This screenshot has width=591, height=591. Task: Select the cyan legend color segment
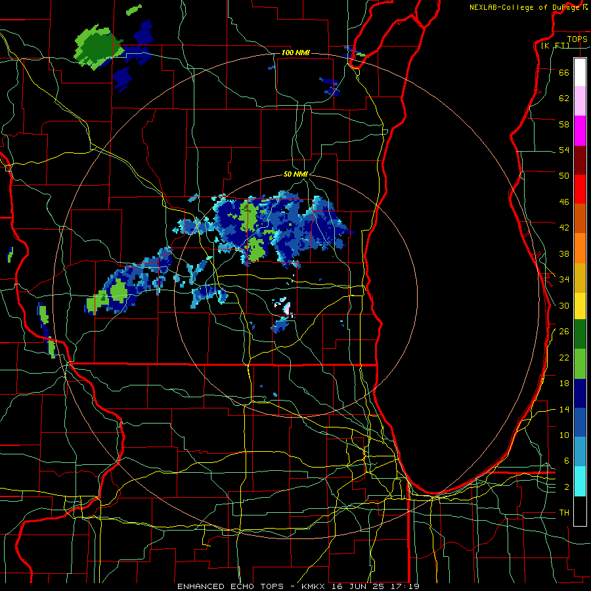click(x=580, y=481)
